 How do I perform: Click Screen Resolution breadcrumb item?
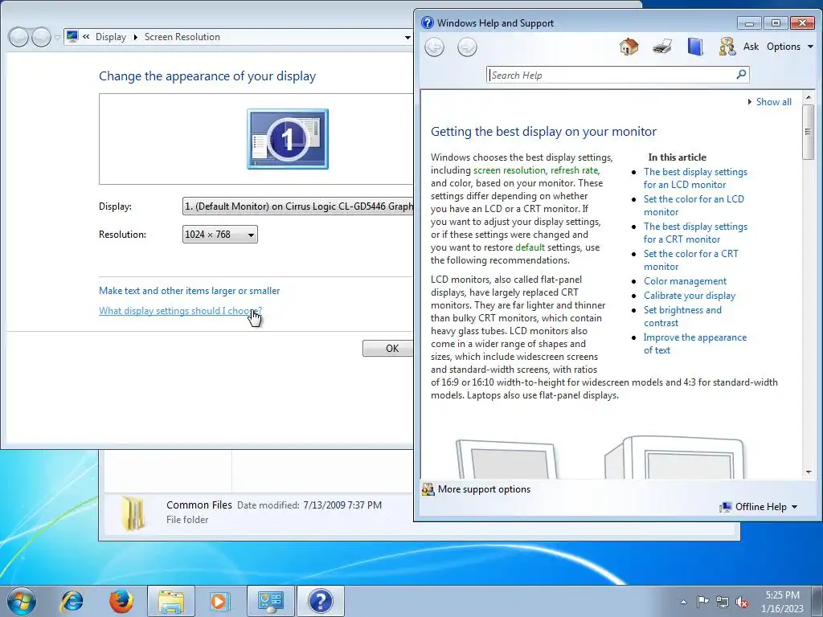[x=182, y=37]
